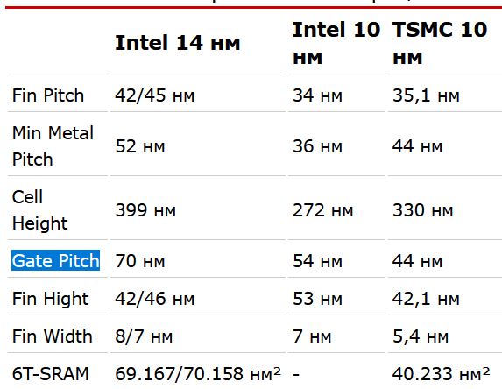Viewport: 502px width, 389px height.
Task: Click the 330 нм Cell Height value
Action: coord(422,210)
